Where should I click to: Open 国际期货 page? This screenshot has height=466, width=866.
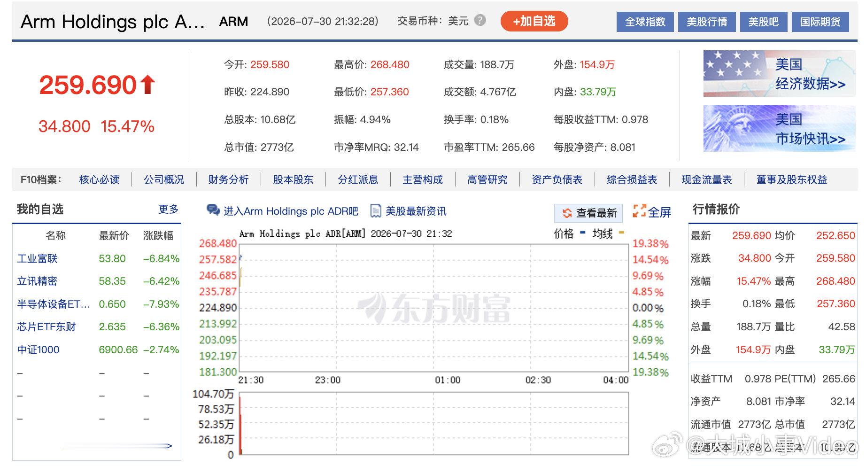[820, 22]
